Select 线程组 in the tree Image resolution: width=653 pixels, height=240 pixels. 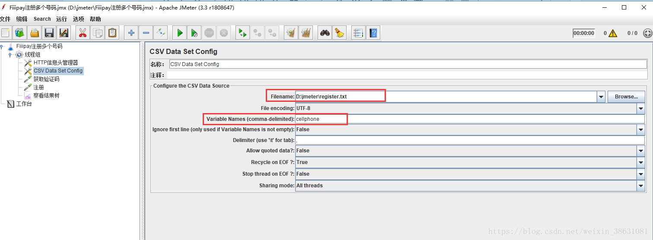click(32, 54)
